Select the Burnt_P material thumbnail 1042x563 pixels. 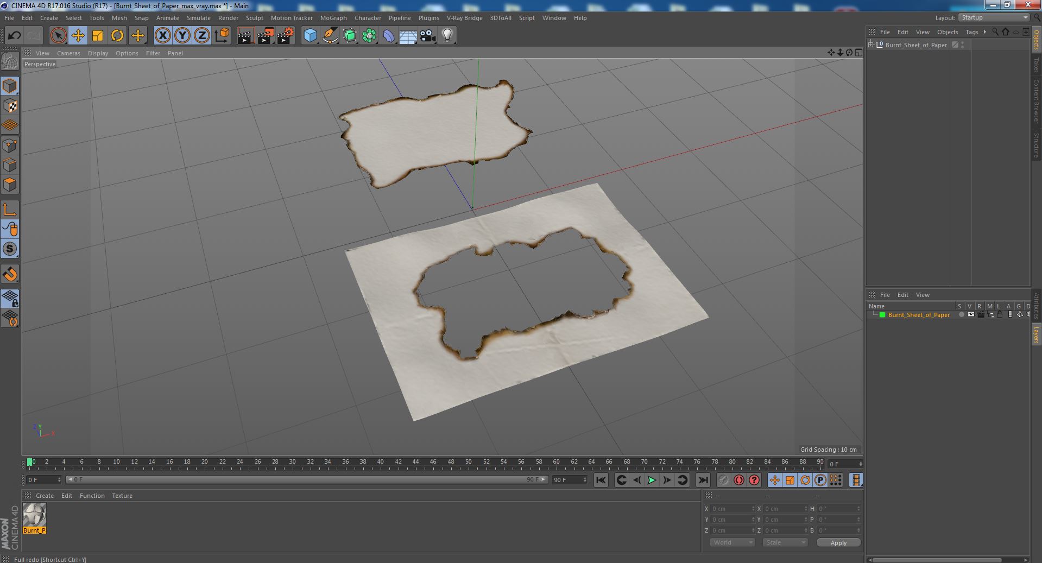(34, 515)
